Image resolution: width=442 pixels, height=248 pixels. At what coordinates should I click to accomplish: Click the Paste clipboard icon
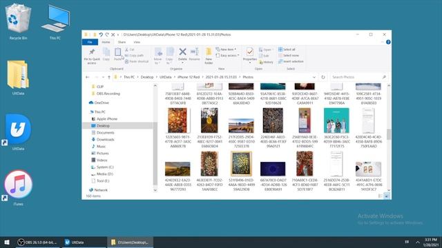[x=118, y=52]
